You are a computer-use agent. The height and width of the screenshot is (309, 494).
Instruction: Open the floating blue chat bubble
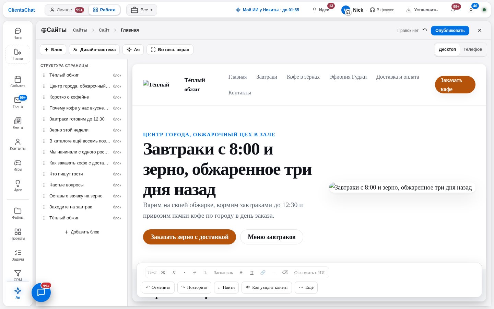click(x=41, y=293)
